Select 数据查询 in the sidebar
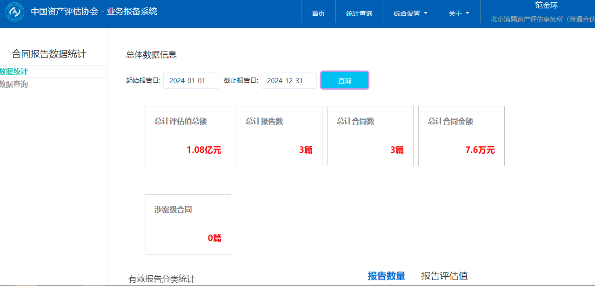This screenshot has width=595, height=286. (14, 84)
